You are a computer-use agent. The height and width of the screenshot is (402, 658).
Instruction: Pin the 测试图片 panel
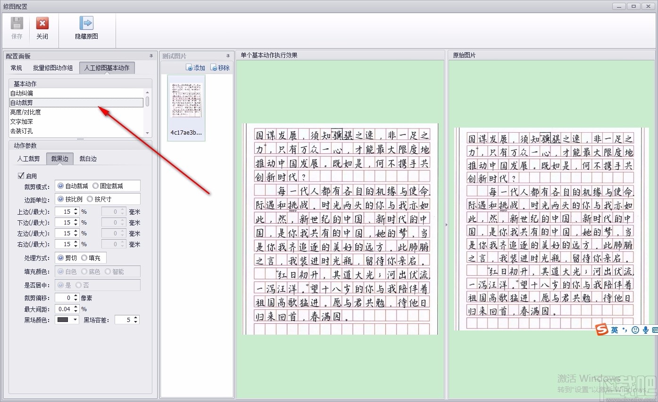coord(228,56)
